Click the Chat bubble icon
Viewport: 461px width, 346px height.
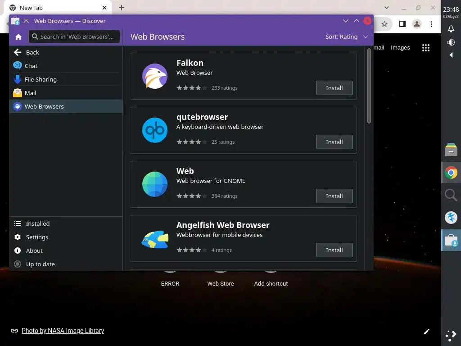[18, 65]
